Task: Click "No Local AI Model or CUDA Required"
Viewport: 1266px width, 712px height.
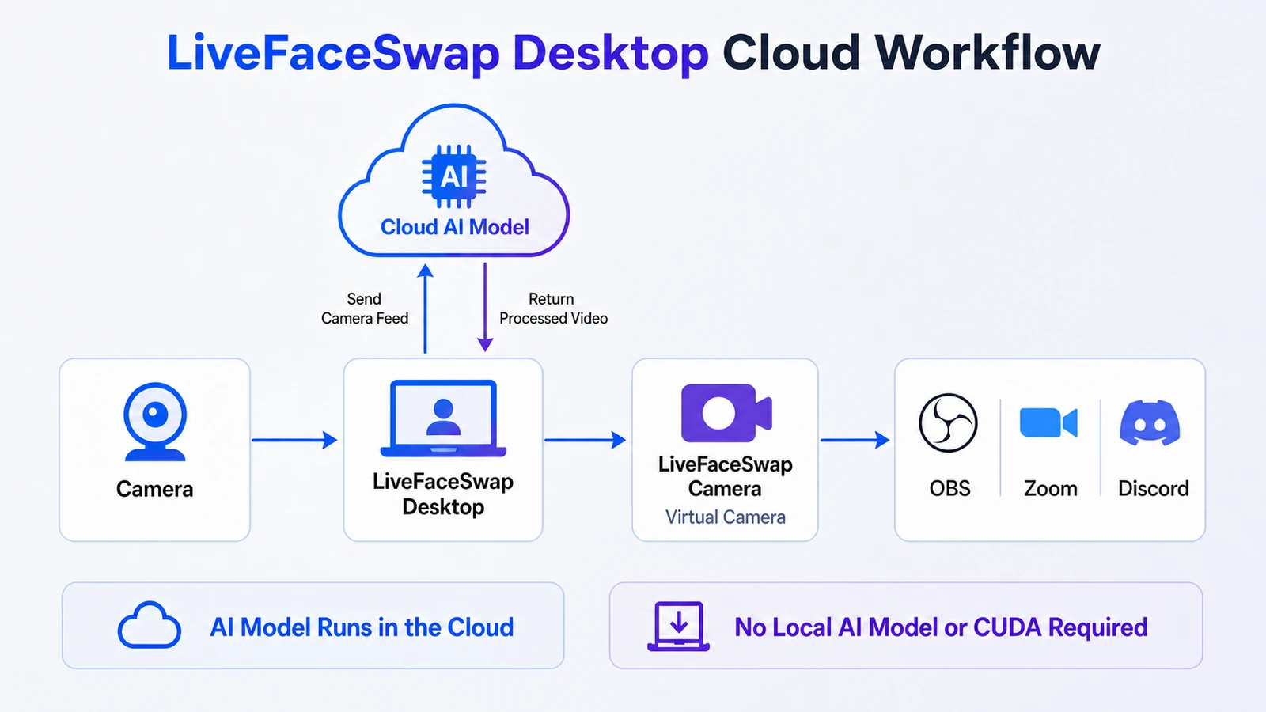Action: pos(941,627)
